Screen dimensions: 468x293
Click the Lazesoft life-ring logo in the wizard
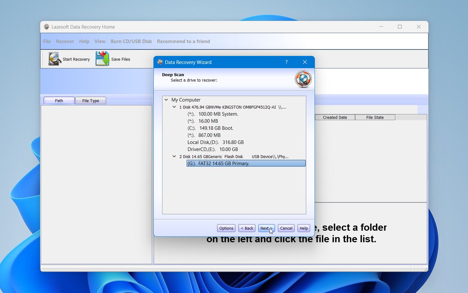click(x=303, y=79)
